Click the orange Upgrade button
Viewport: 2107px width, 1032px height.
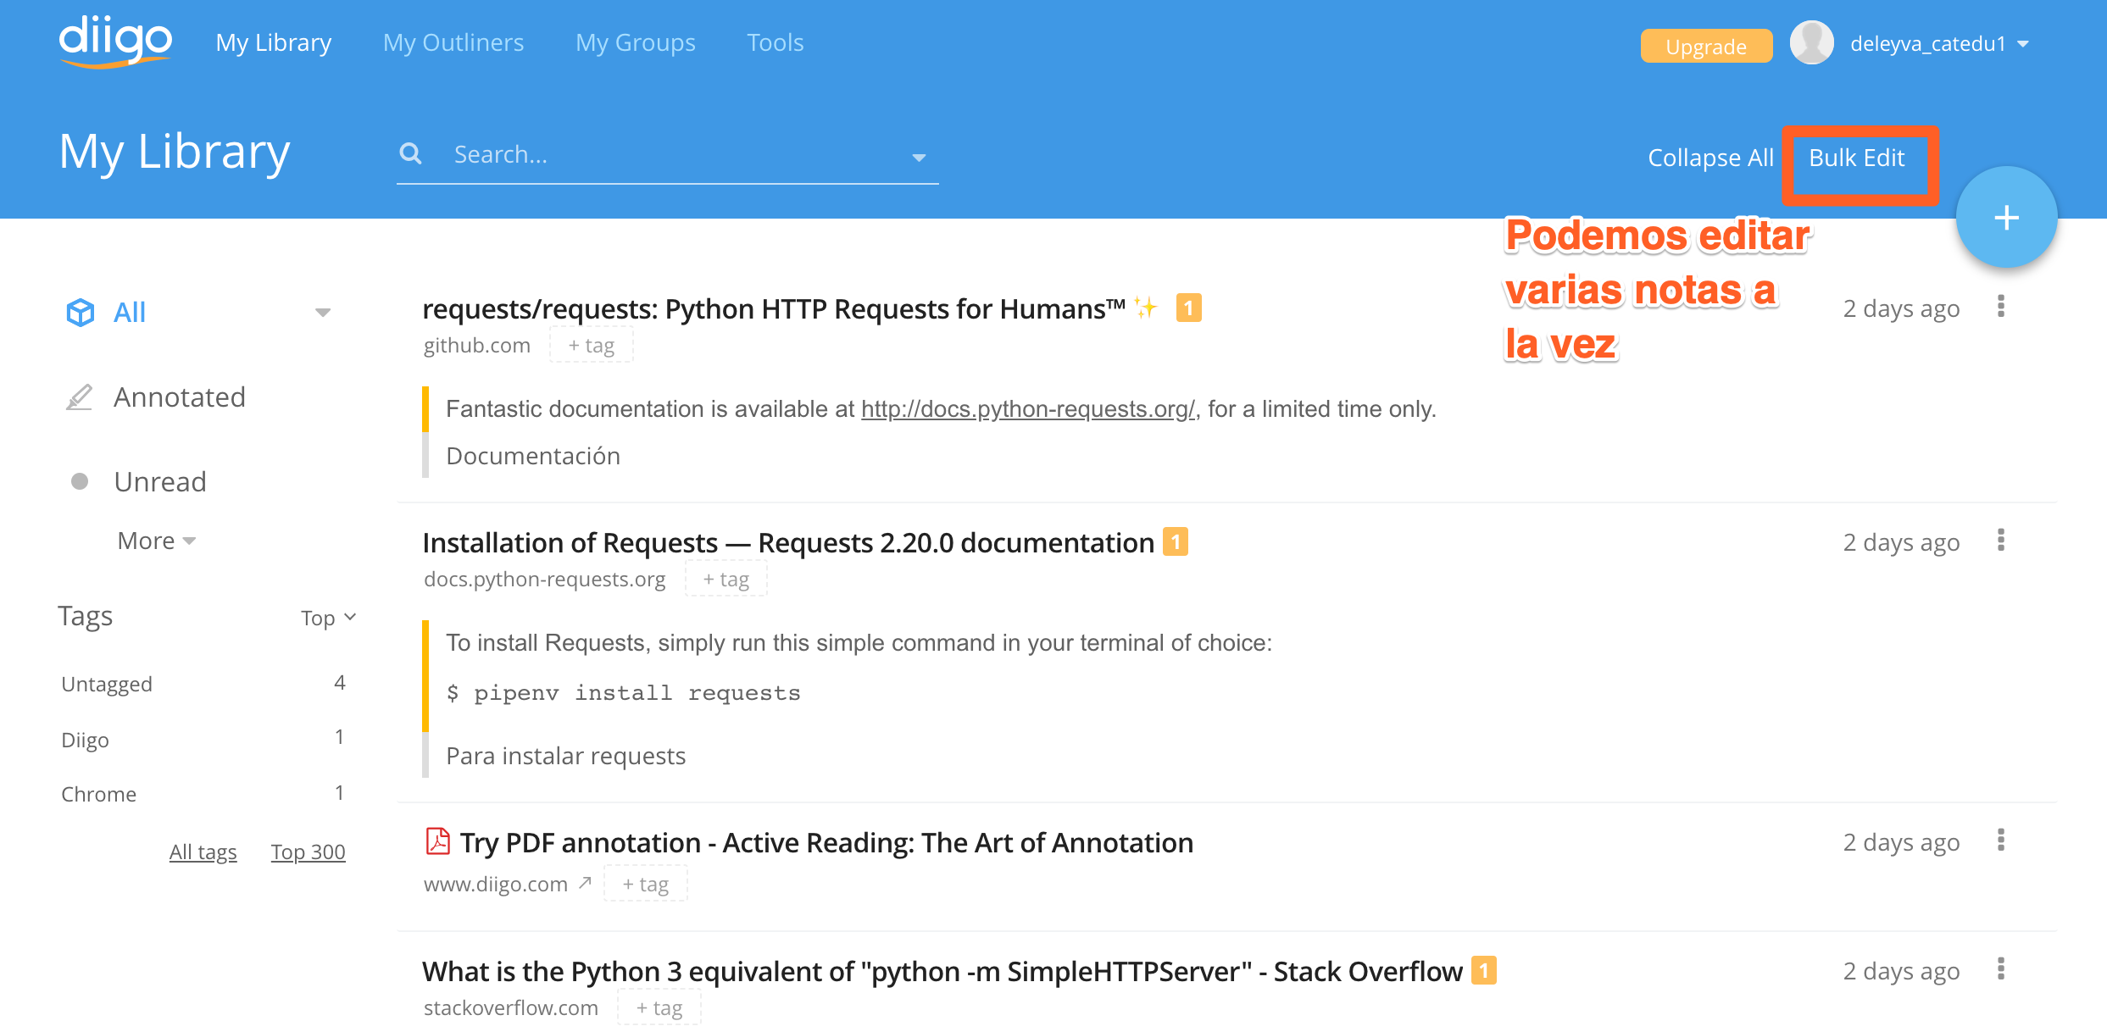pos(1705,46)
